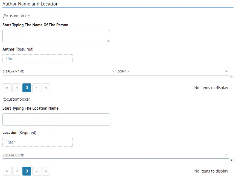Image resolution: width=236 pixels, height=181 pixels.
Task: Click the Location Filter input field
Action: (38, 142)
